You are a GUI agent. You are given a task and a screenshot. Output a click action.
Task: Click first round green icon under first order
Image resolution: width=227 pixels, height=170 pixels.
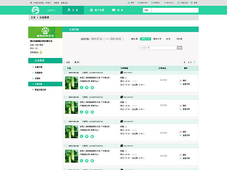coord(82,88)
